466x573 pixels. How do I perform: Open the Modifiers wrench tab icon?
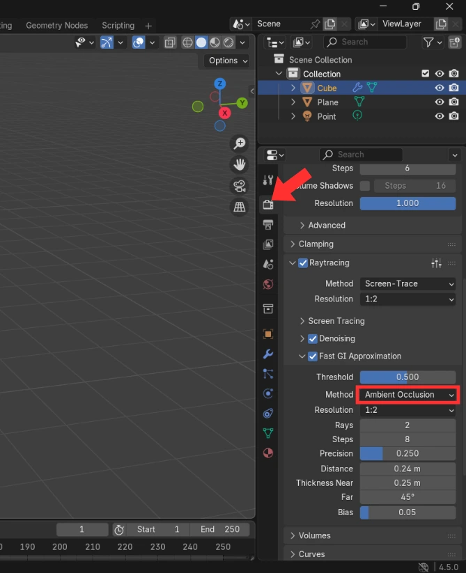click(268, 354)
